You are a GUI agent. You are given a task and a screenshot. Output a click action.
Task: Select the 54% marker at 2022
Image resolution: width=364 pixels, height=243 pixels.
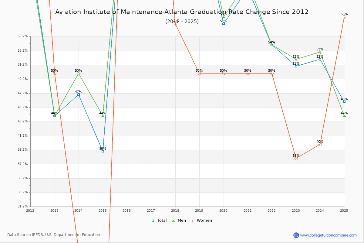[272, 45]
